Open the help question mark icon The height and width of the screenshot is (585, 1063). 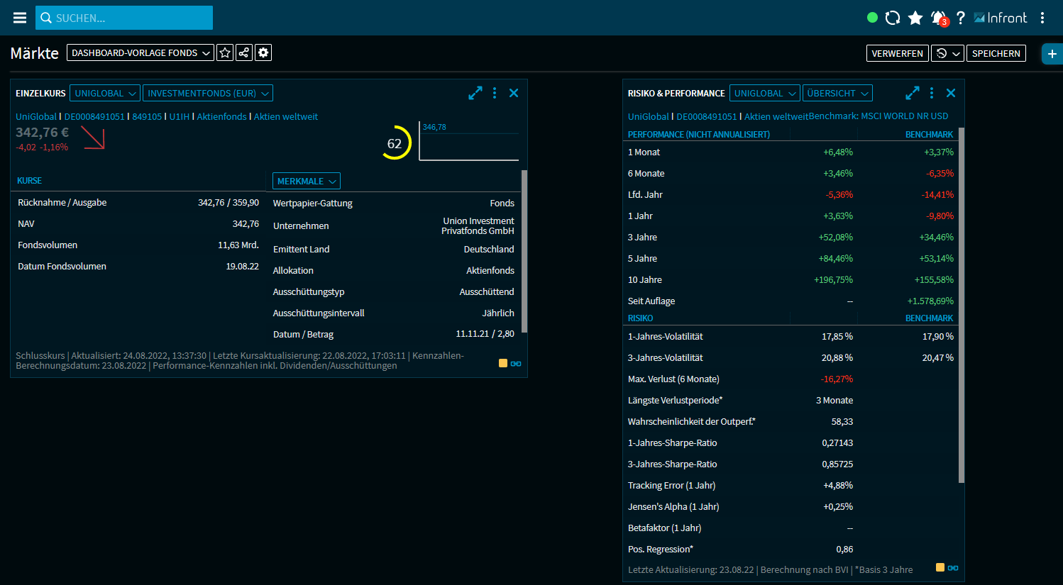click(961, 18)
